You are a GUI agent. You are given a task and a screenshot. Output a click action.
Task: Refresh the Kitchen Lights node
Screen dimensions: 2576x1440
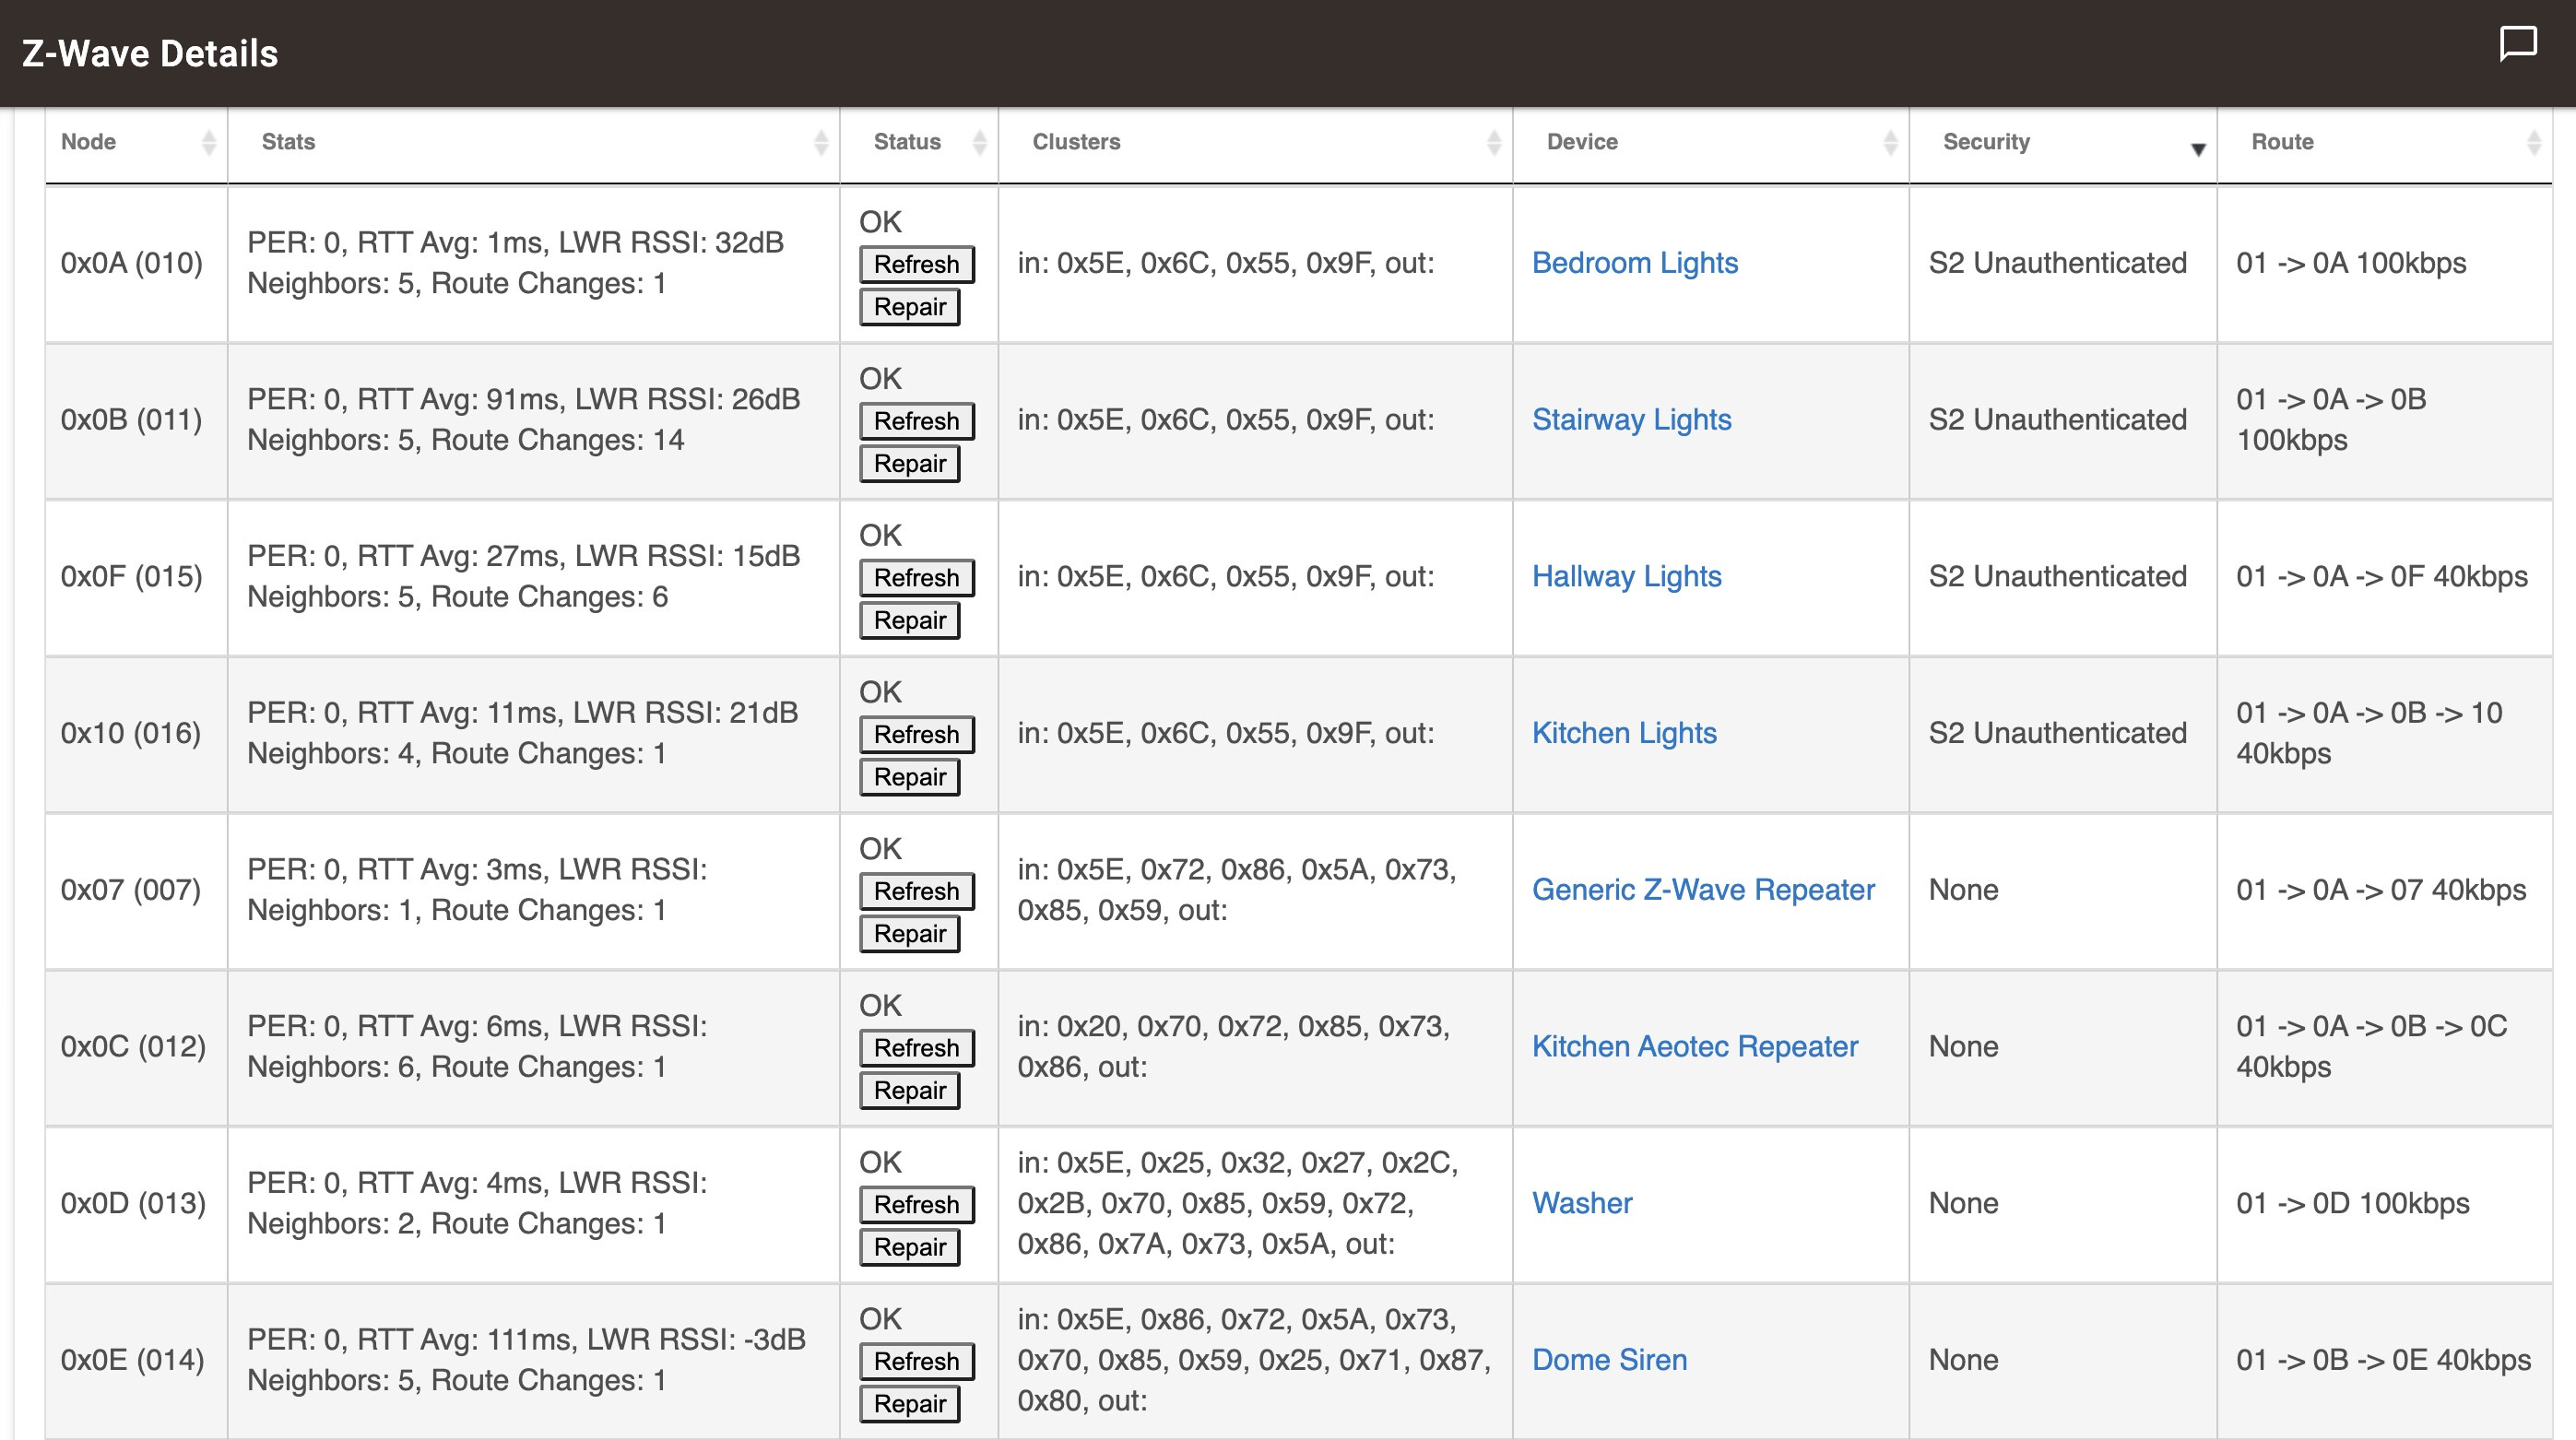[x=916, y=735]
